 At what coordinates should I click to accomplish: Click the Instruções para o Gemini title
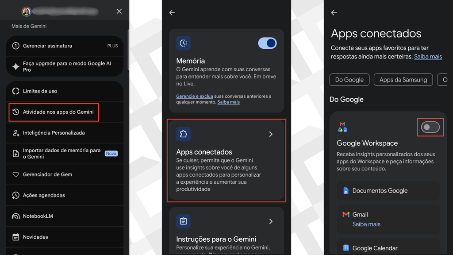[216, 239]
